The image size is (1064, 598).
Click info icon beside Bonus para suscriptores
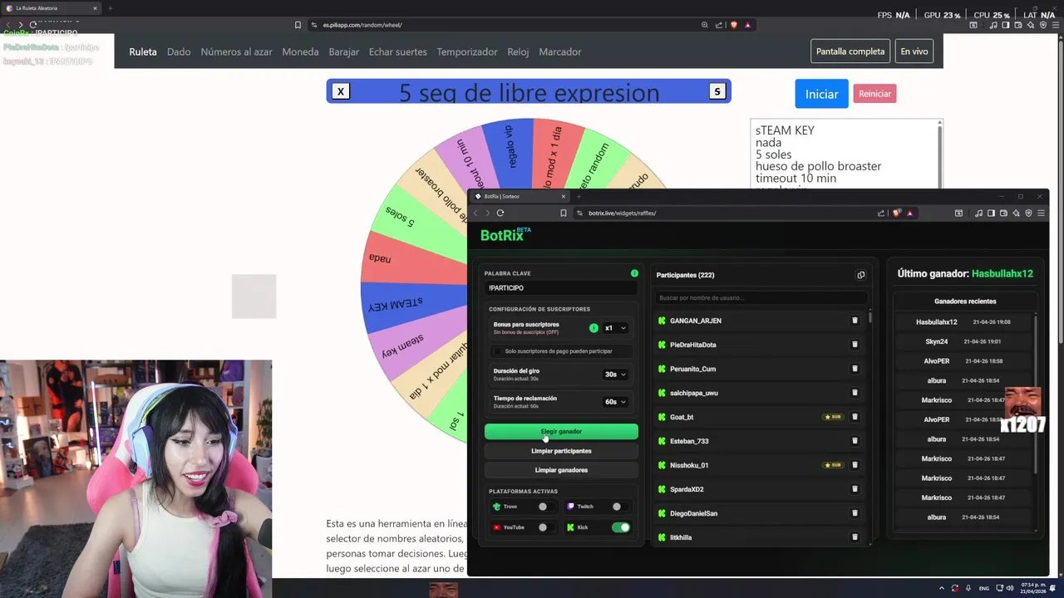click(594, 328)
